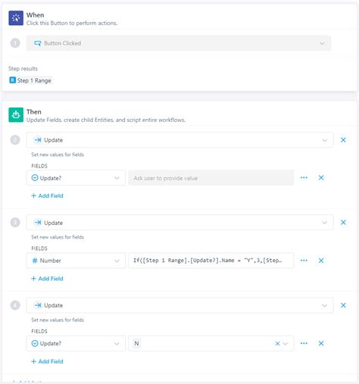The height and width of the screenshot is (384, 359).
Task: Expand the Button Clicked trigger dropdown
Action: pyautogui.click(x=322, y=43)
